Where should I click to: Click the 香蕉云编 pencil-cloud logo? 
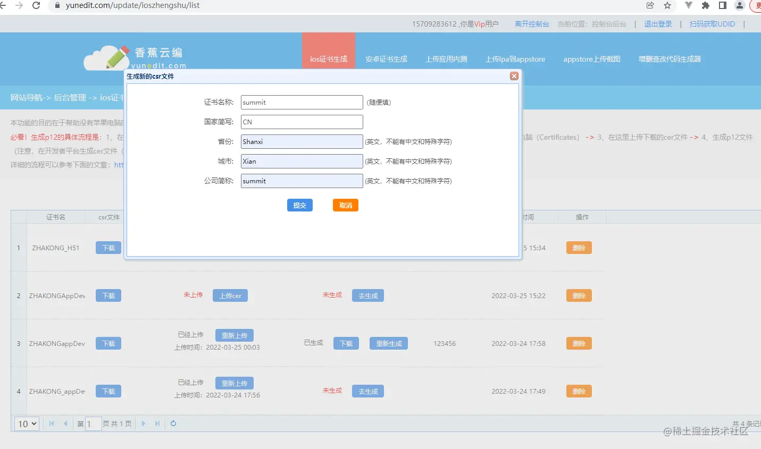[106, 56]
